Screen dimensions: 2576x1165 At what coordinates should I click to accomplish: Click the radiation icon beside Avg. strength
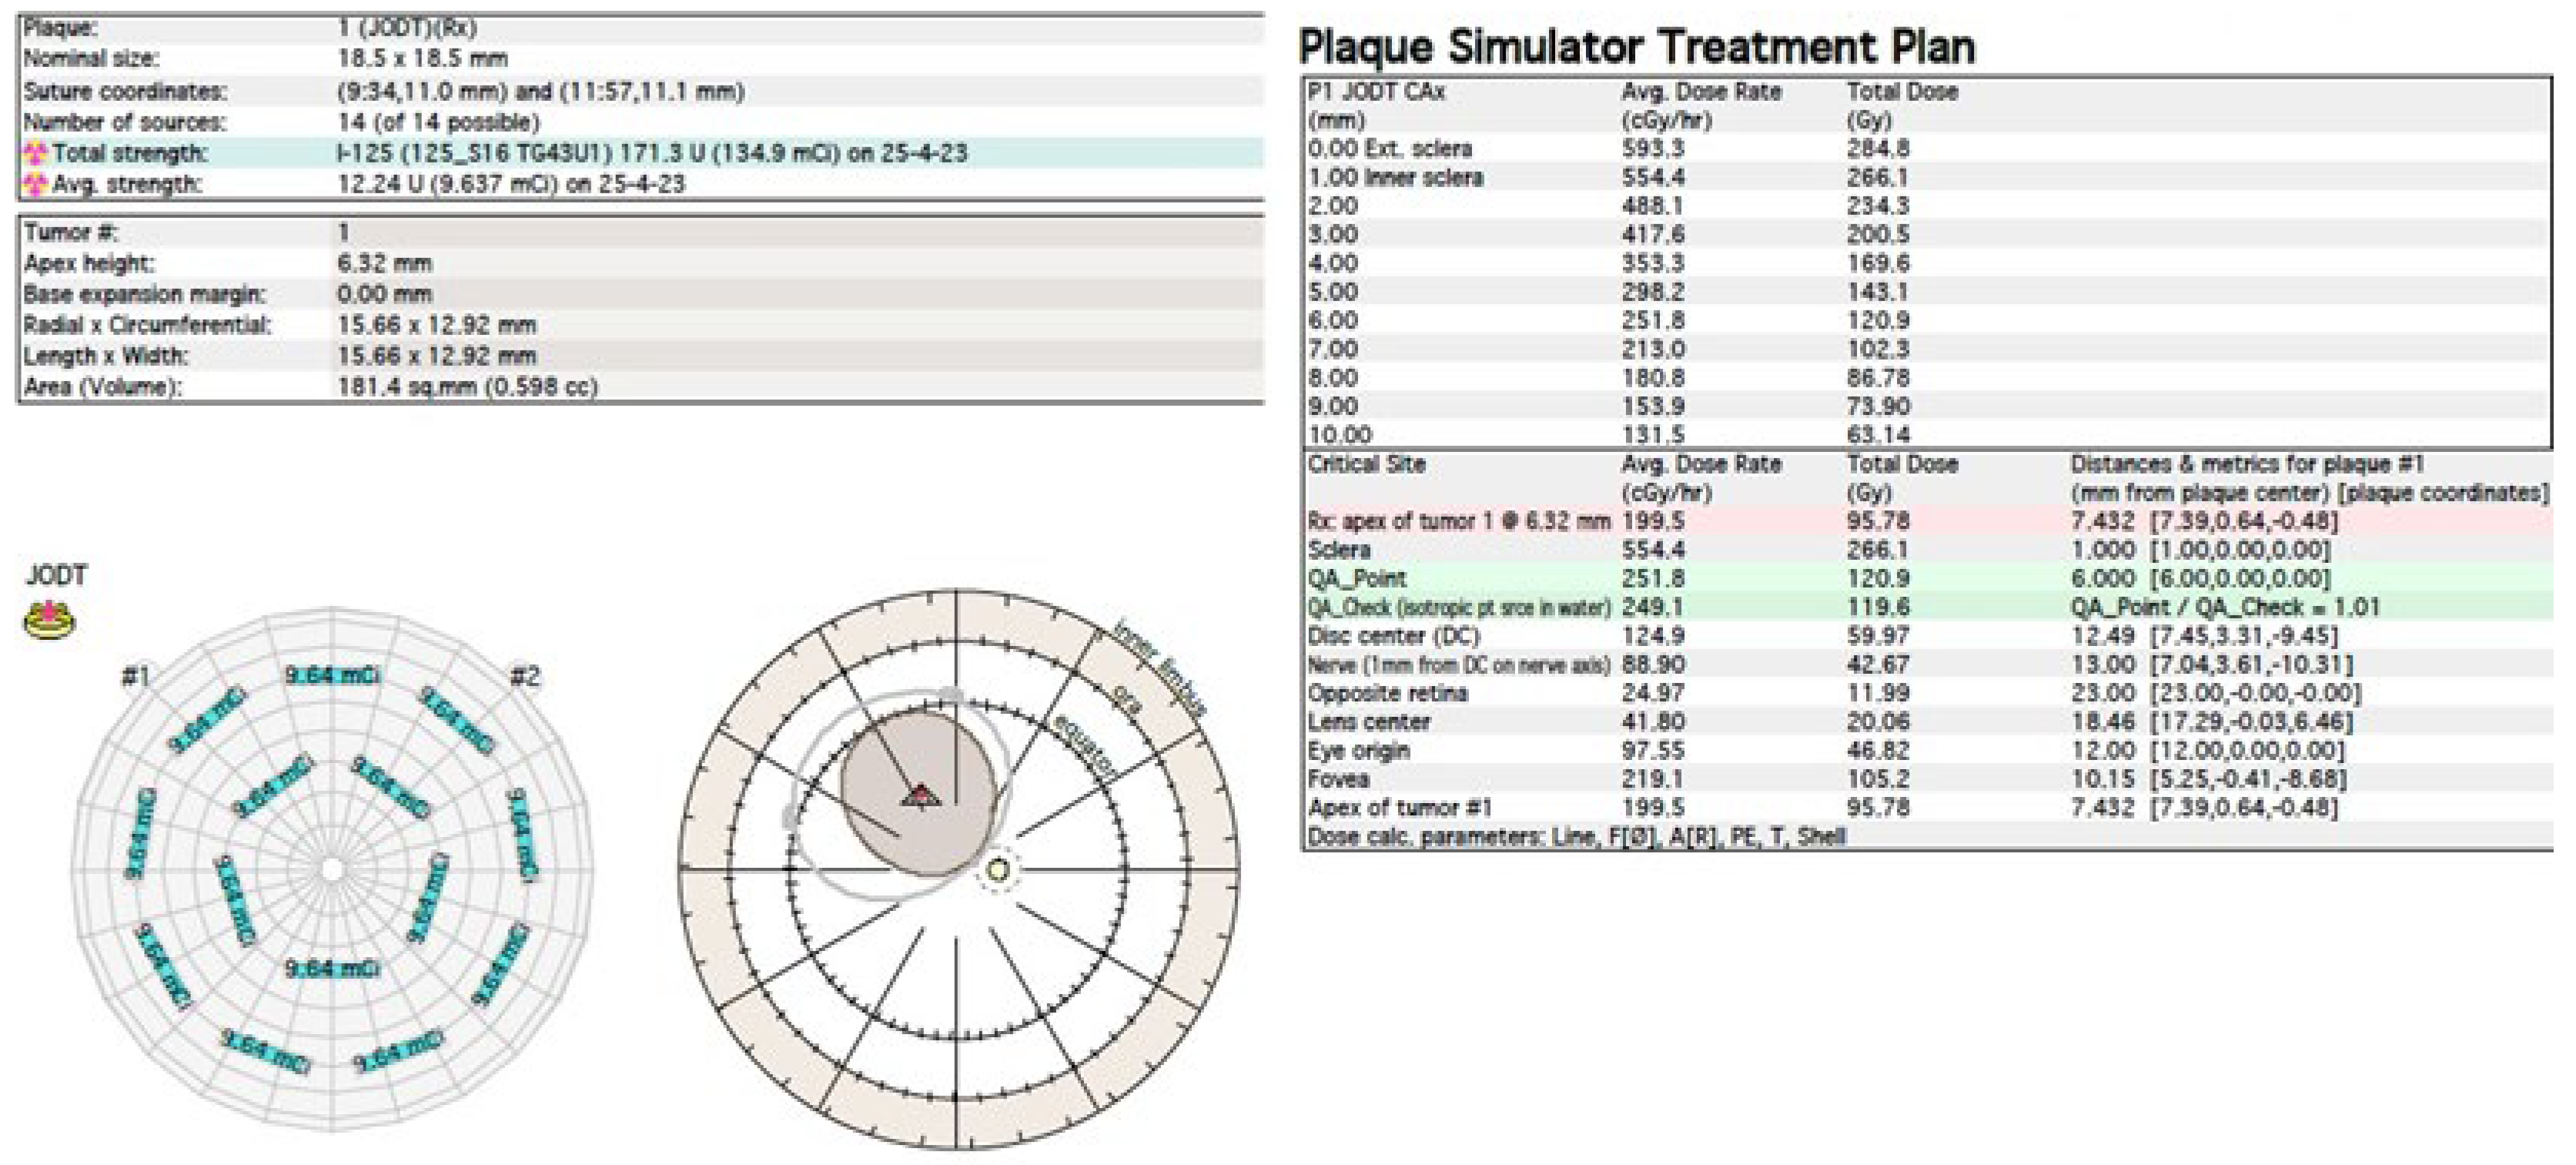(x=35, y=184)
